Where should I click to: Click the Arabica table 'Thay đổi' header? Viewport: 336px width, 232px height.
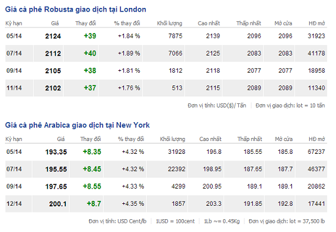tap(90, 139)
